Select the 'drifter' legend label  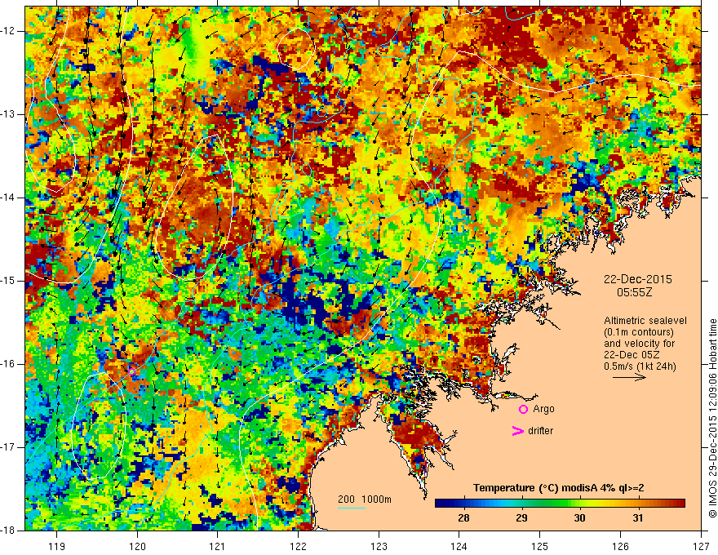click(540, 431)
